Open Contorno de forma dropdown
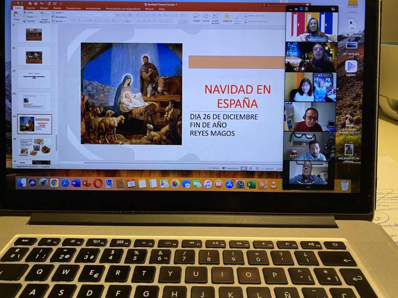 pyautogui.click(x=256, y=22)
